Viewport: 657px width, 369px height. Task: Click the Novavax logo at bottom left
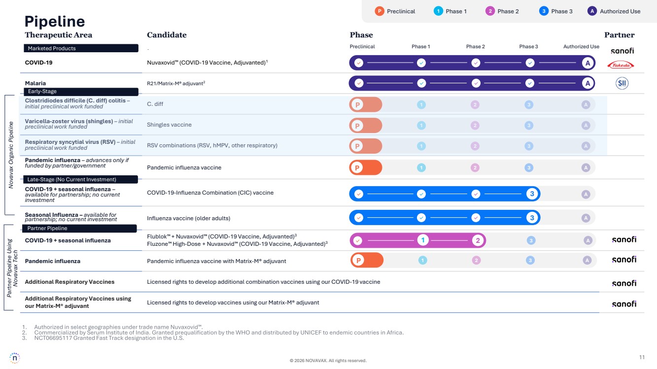(x=15, y=358)
